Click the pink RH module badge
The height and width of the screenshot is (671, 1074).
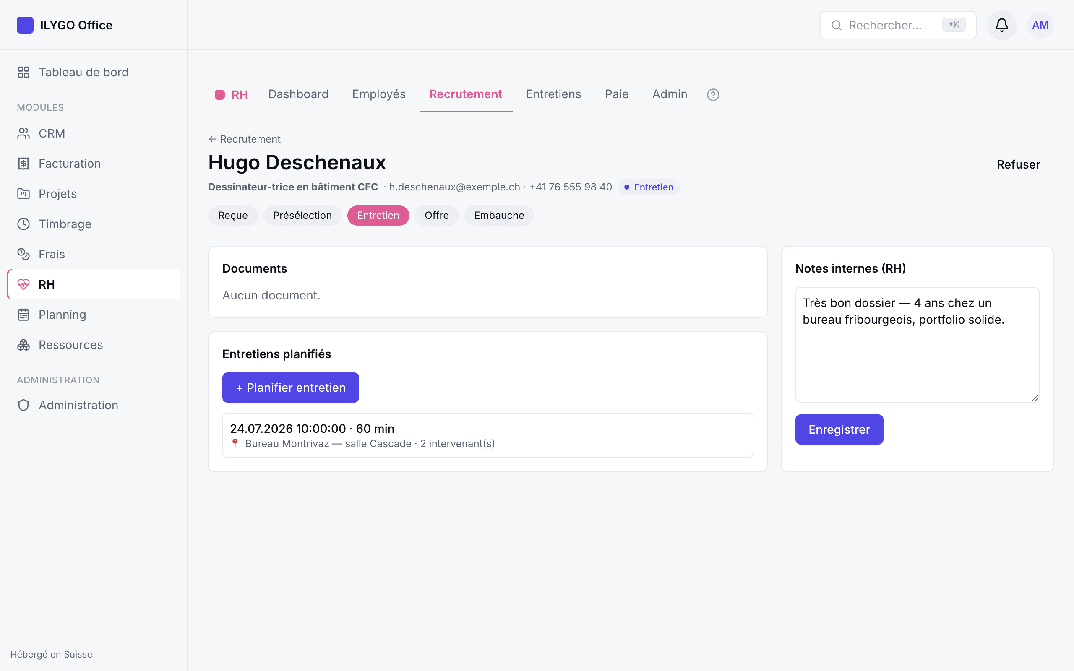[231, 94]
